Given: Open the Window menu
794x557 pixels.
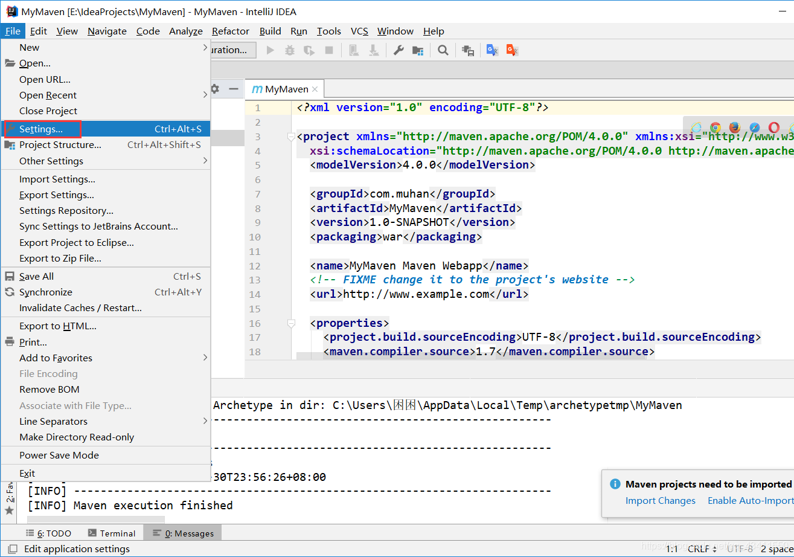Looking at the screenshot, I should click(395, 31).
